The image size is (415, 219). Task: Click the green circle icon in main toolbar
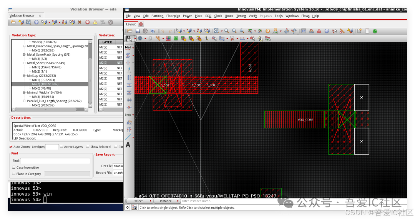click(375, 31)
